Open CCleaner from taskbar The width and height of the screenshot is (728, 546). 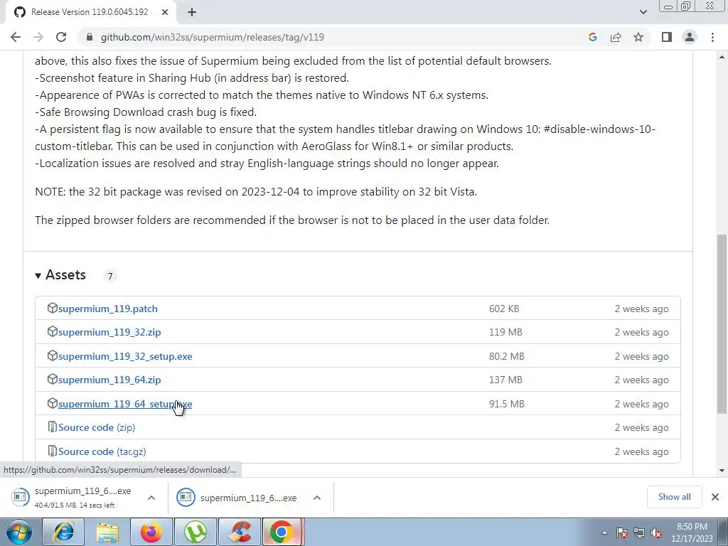[240, 532]
